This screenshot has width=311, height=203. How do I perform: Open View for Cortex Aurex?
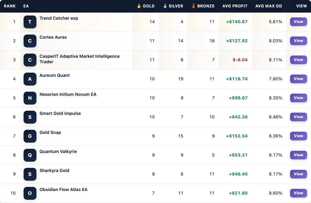pos(298,41)
